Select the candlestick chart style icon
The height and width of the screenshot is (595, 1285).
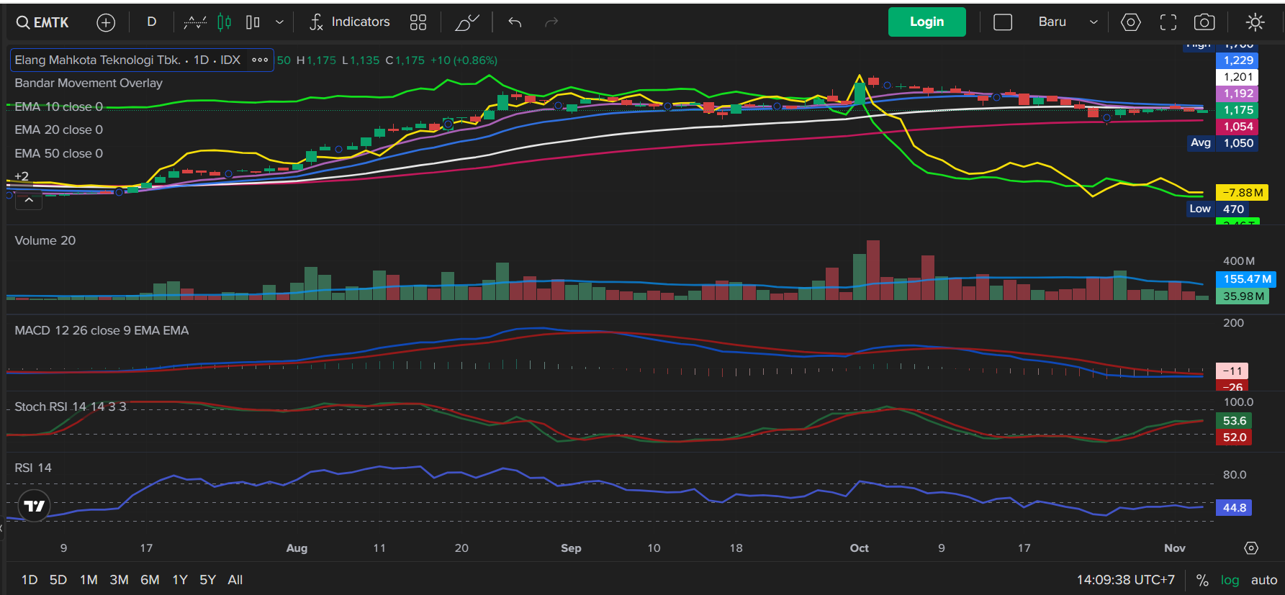pyautogui.click(x=225, y=22)
